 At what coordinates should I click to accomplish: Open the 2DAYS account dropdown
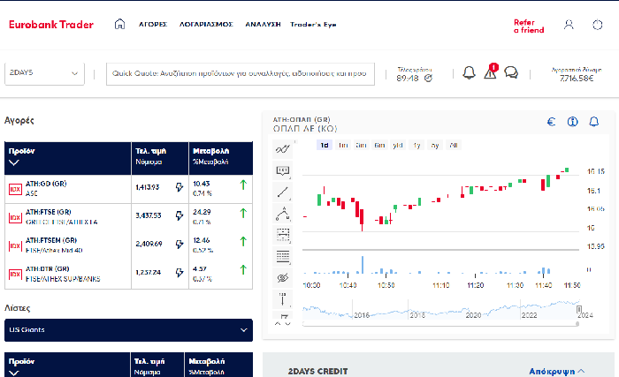click(44, 73)
